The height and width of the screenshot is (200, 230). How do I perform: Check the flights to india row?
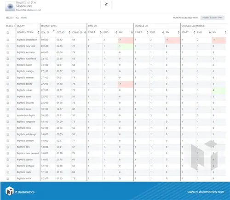(x=8, y=178)
